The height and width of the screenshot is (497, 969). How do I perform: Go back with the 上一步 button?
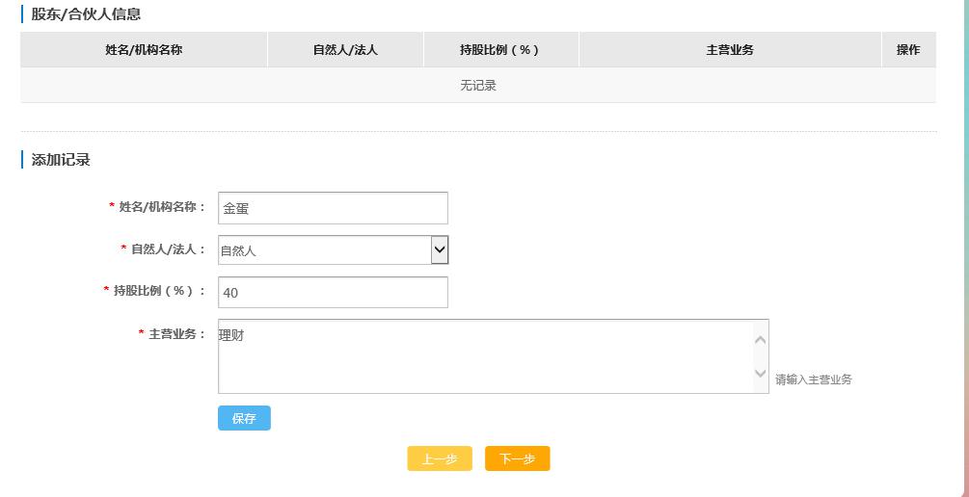[440, 459]
